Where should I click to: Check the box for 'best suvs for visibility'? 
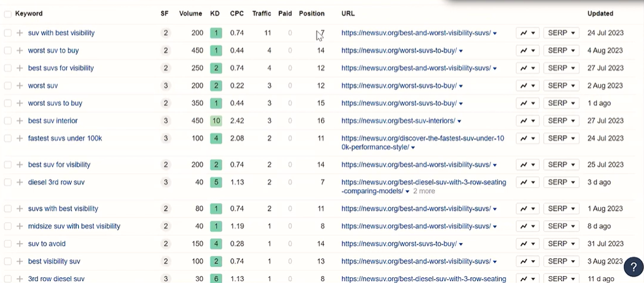coord(8,68)
